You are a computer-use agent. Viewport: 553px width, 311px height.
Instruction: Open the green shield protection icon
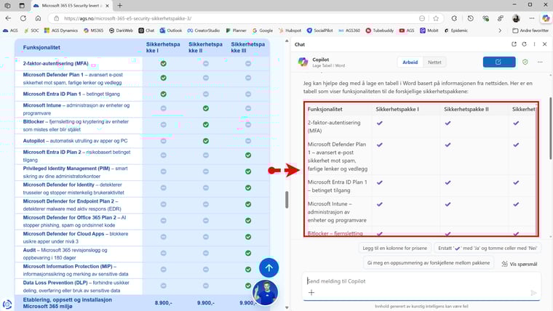point(525,62)
